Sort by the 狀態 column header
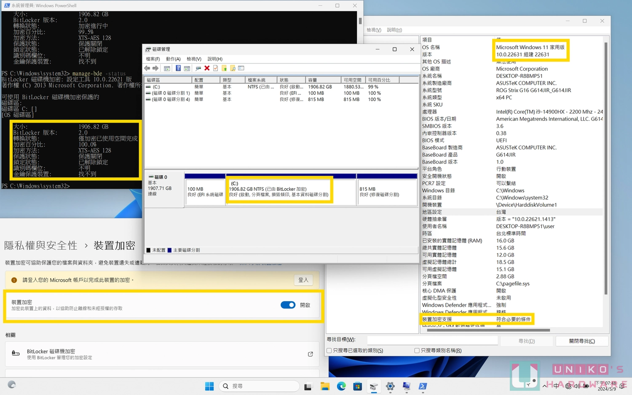632x395 pixels. [x=291, y=80]
